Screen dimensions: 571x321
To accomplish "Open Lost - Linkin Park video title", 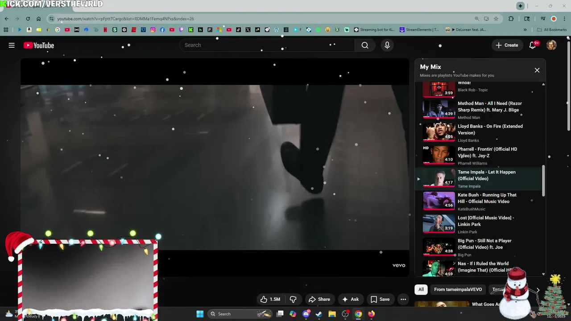I will pyautogui.click(x=486, y=221).
